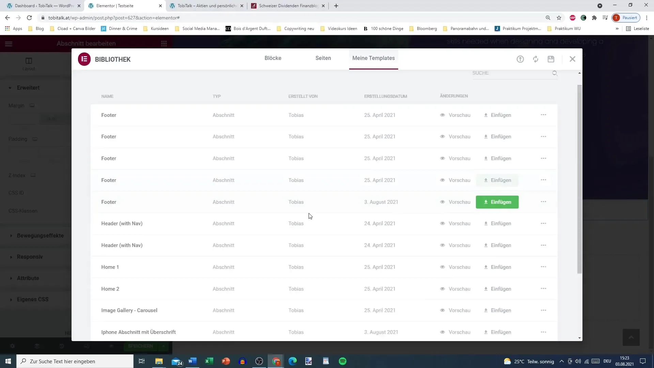This screenshot has width=654, height=368.
Task: Click the Elementor logo in Bibliothek header
Action: coord(84,59)
